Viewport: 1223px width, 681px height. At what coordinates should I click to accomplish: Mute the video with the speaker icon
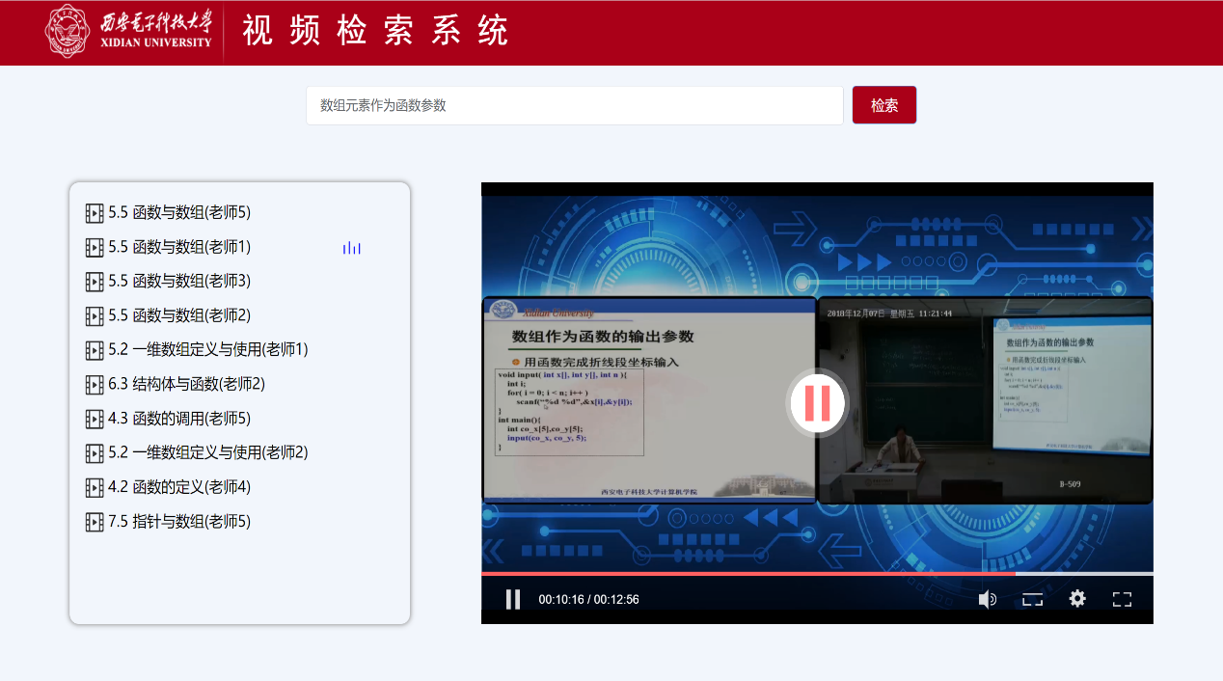[x=987, y=599]
